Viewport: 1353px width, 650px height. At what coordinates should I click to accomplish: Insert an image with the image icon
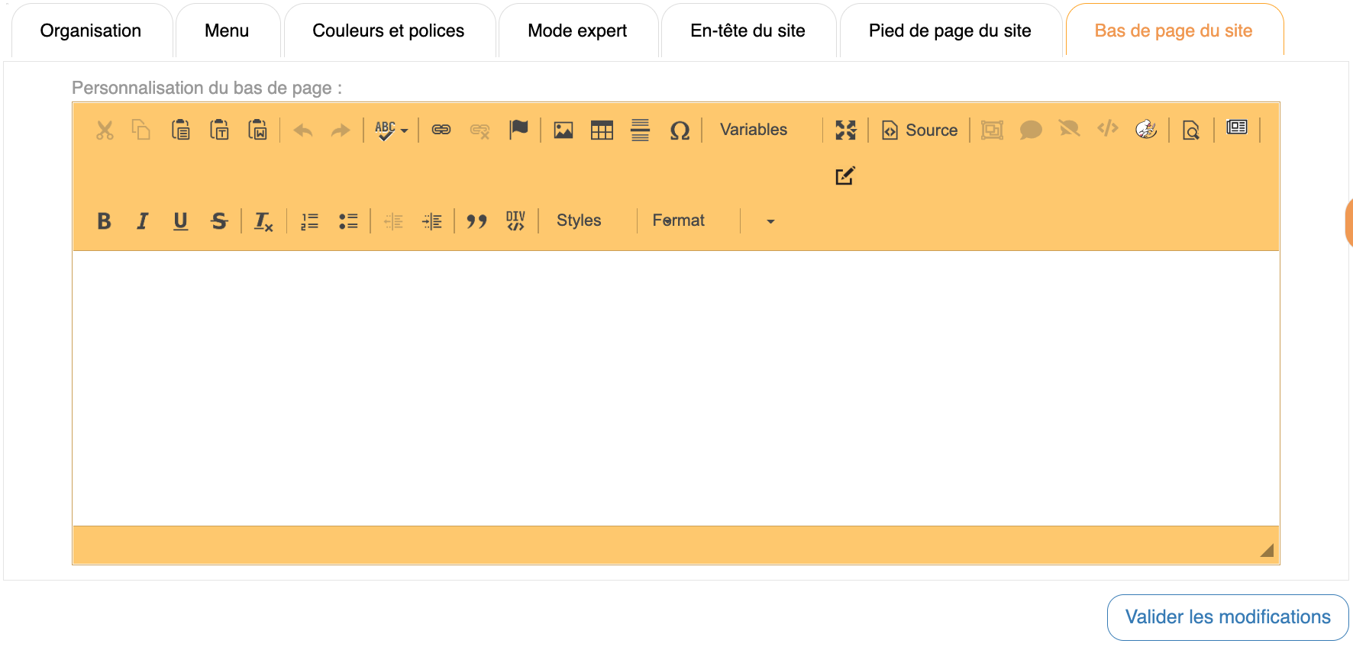pyautogui.click(x=563, y=130)
